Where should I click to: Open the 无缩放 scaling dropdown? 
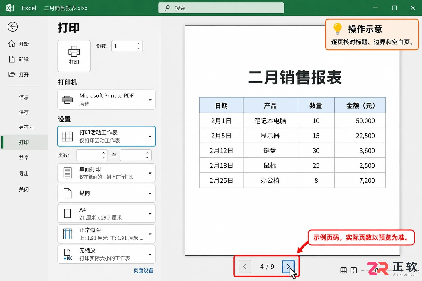[x=106, y=254]
